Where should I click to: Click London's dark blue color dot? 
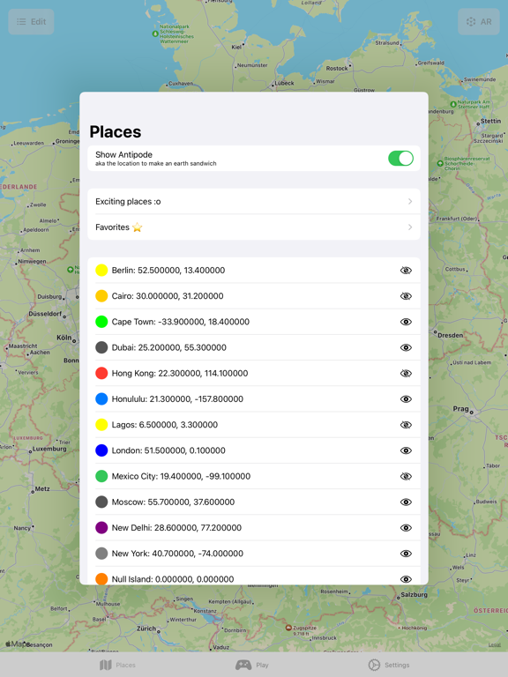pyautogui.click(x=101, y=450)
